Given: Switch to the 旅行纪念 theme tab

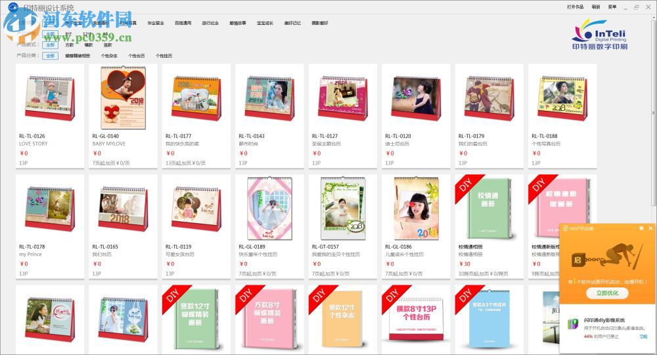Looking at the screenshot, I should point(210,23).
